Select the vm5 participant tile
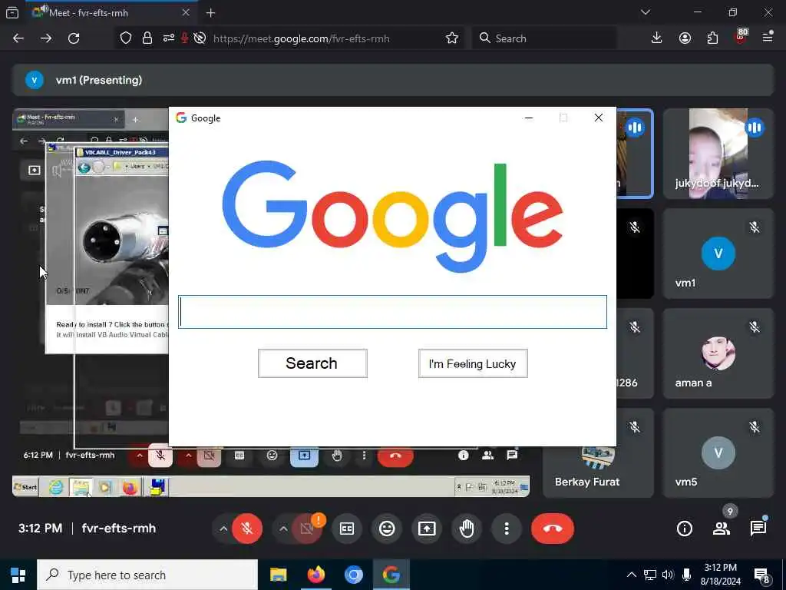This screenshot has height=590, width=786. (x=718, y=453)
